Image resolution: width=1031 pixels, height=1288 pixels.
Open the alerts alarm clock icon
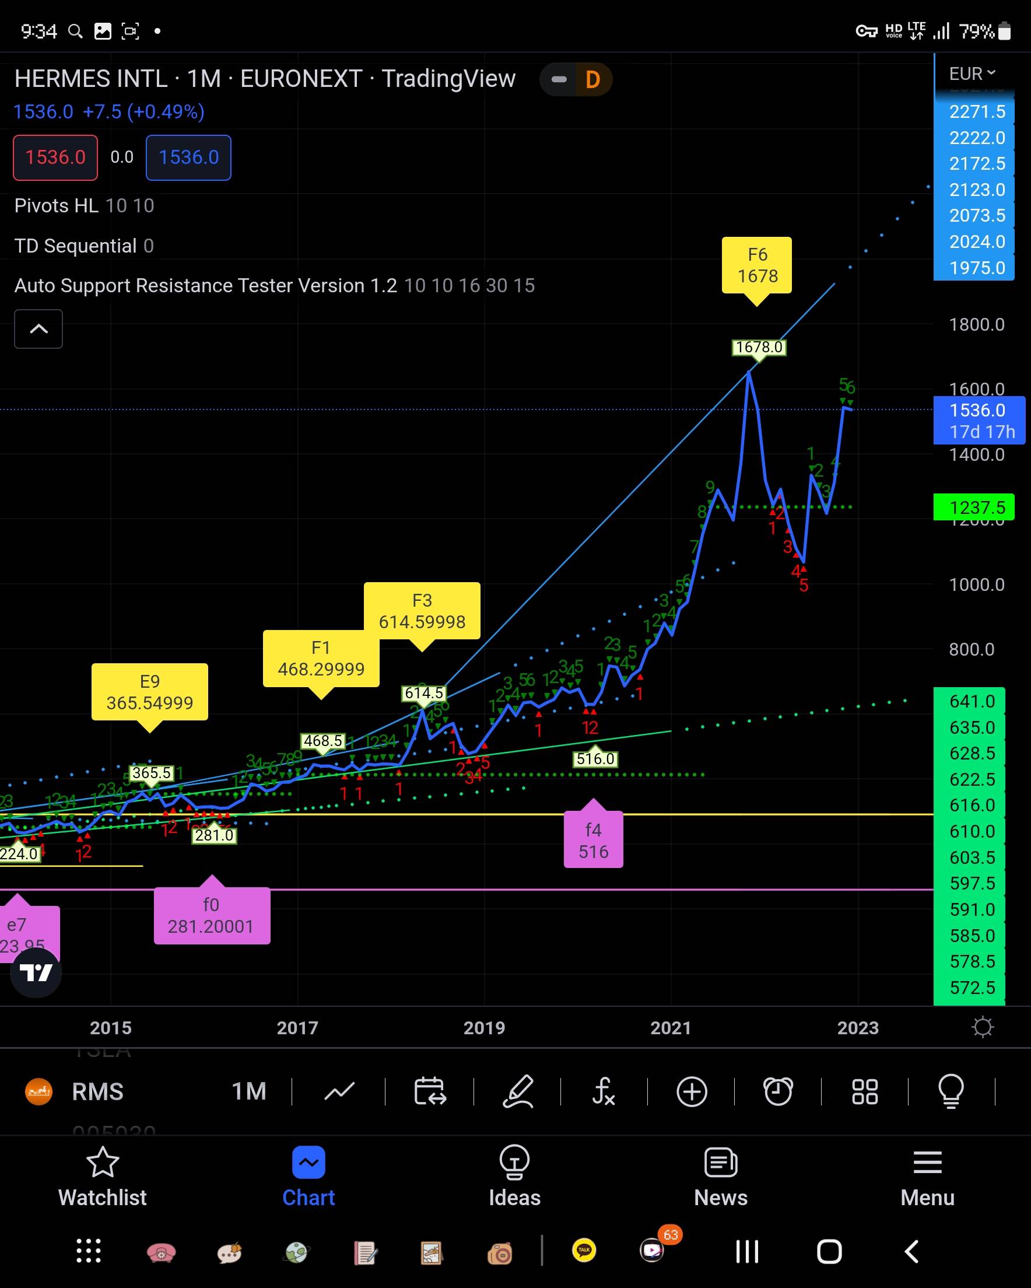pos(778,1091)
